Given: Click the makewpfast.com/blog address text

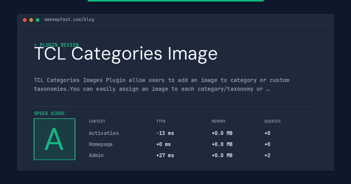Looking at the screenshot, I should (69, 20).
